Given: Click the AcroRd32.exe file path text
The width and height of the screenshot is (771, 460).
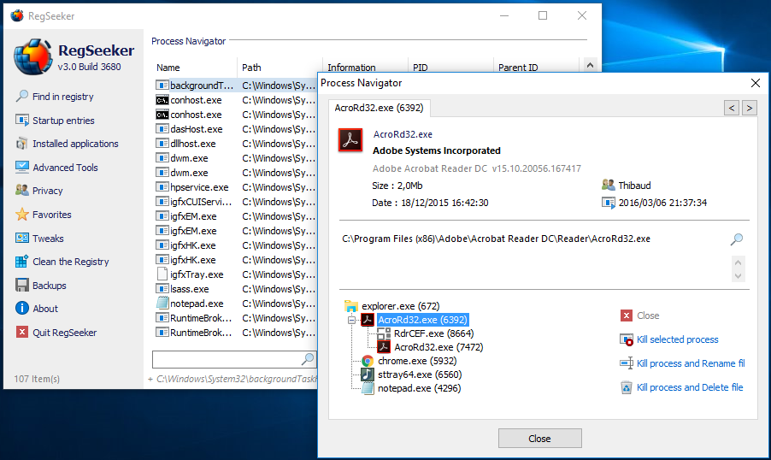Looking at the screenshot, I should (x=496, y=239).
